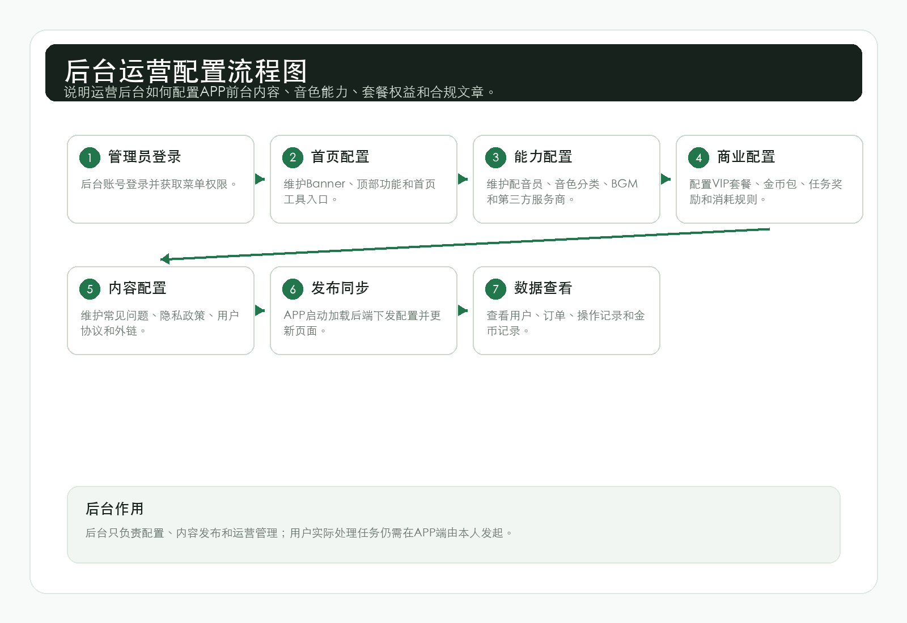Click the description starting with 配置VIP套餐
This screenshot has height=623, width=907.
tap(766, 191)
